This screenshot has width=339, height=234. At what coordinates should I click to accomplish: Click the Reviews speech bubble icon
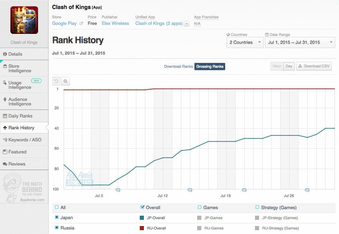click(x=5, y=164)
